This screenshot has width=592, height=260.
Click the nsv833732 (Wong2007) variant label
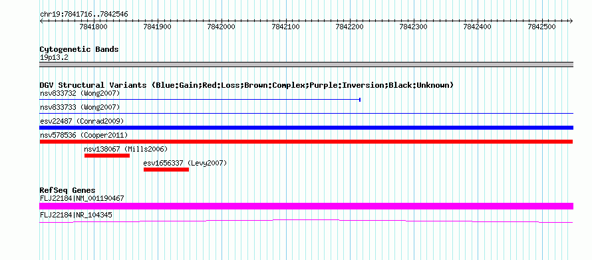[80, 93]
